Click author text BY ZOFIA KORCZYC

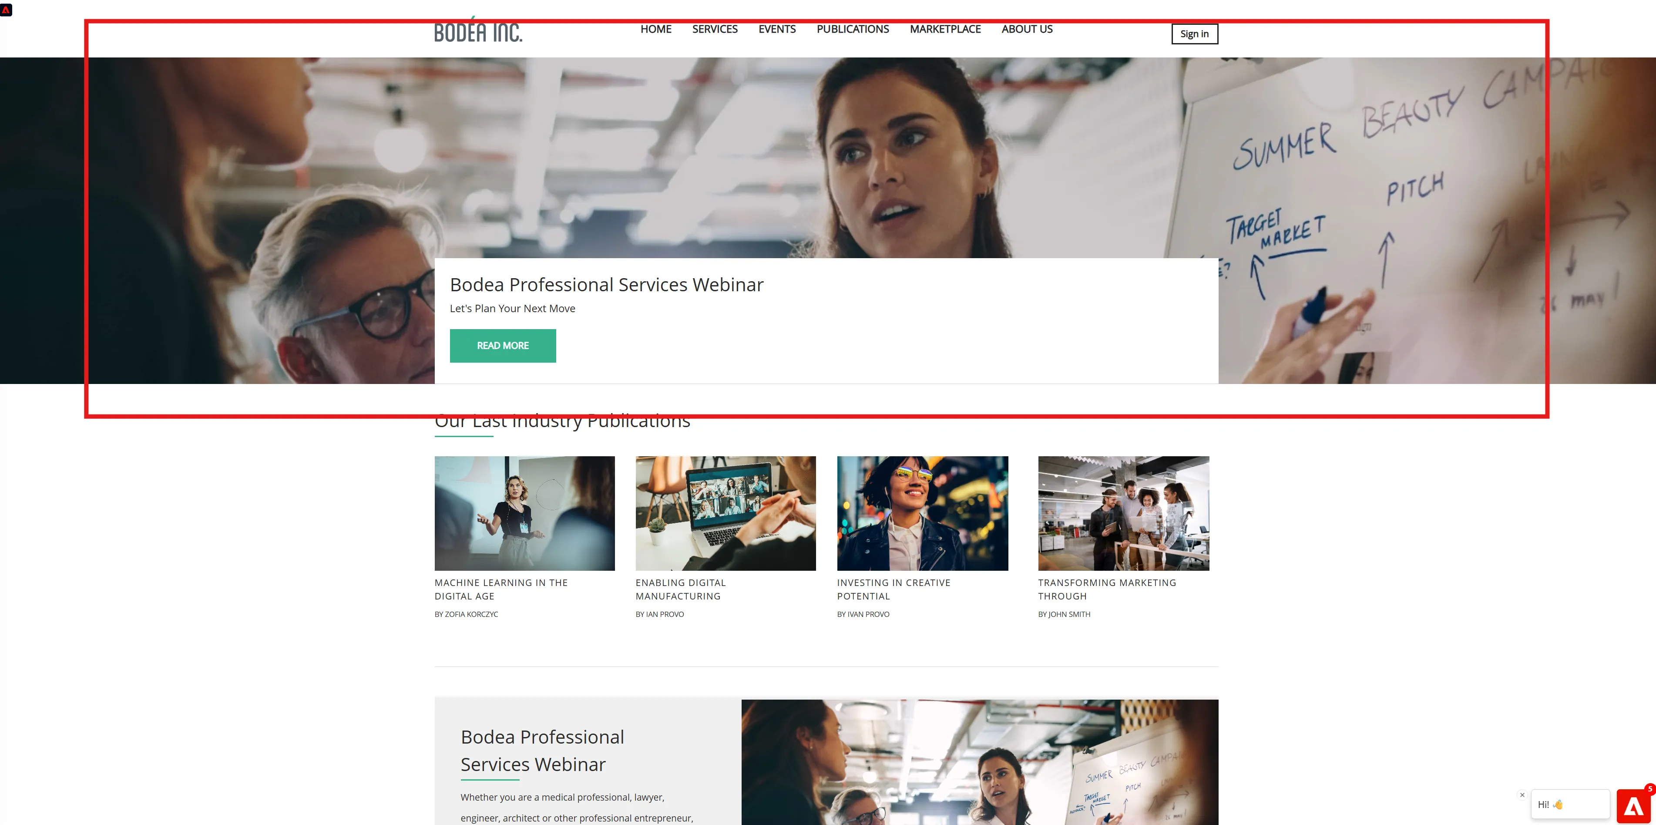point(466,614)
